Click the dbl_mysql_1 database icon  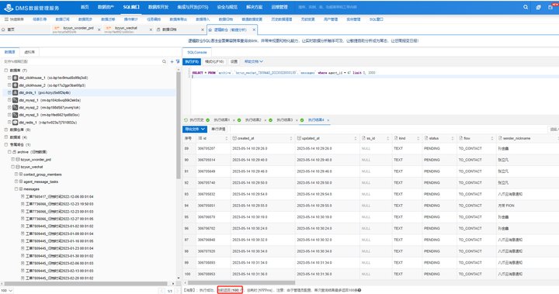click(x=16, y=100)
